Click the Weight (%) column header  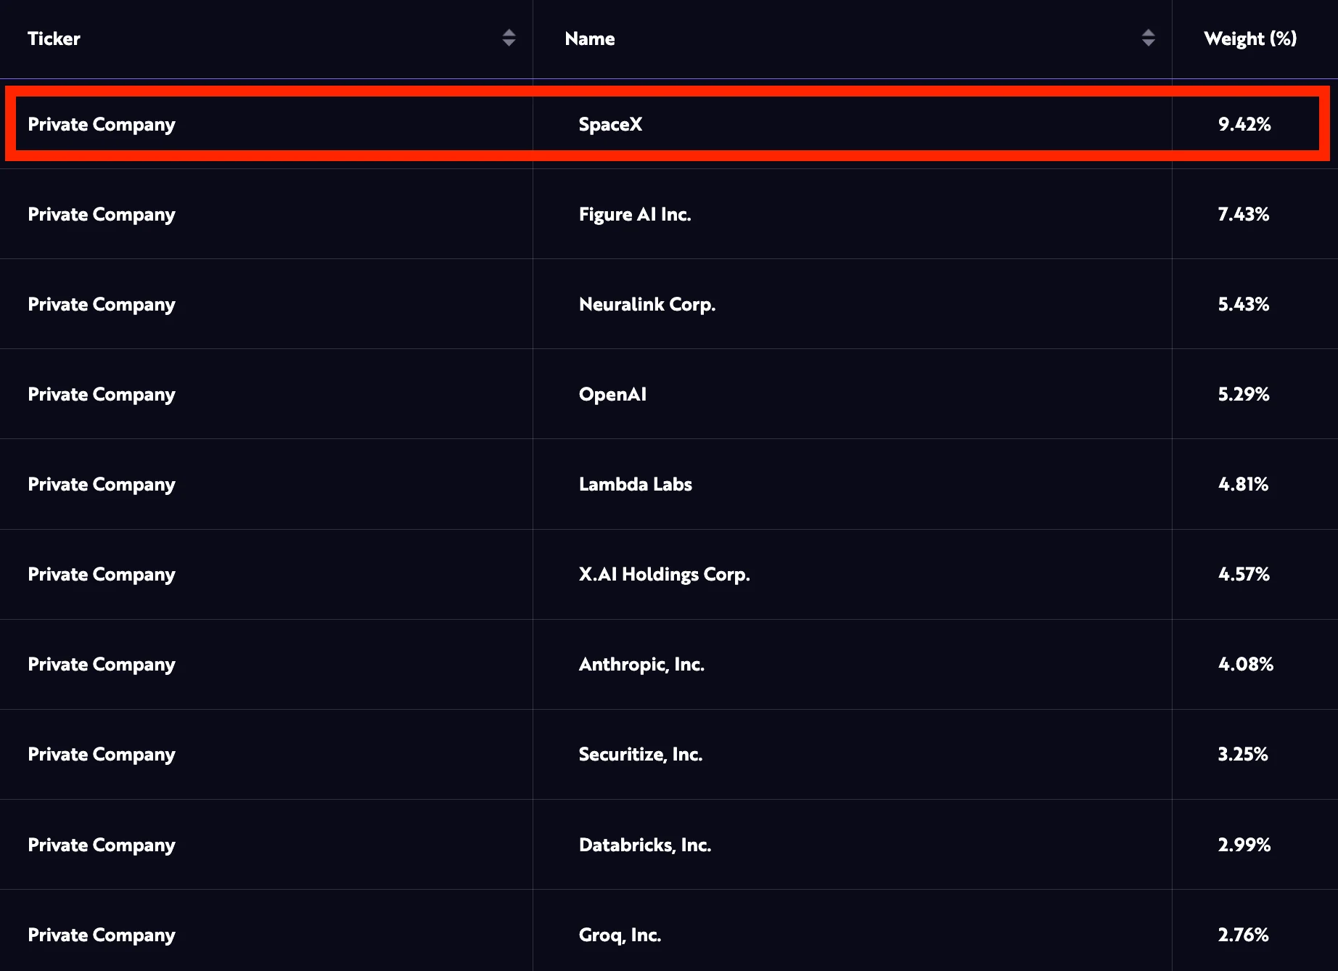pyautogui.click(x=1249, y=38)
